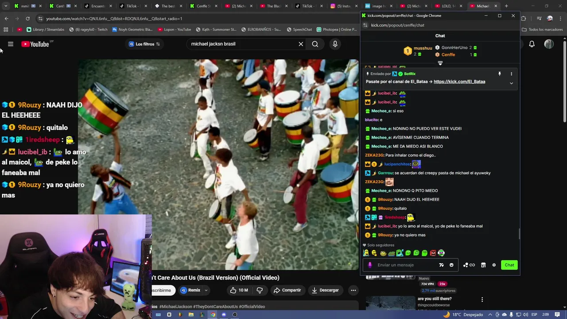Image resolution: width=567 pixels, height=319 pixels.
Task: Download the video with Descargar
Action: click(x=325, y=290)
